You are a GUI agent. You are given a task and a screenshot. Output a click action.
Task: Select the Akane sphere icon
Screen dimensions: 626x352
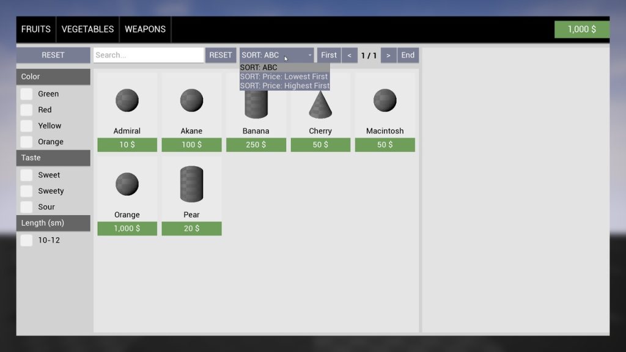(x=191, y=100)
